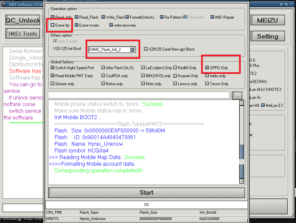Enable BBK(VIVO) only checkbox
The image size is (296, 223).
coord(143,76)
